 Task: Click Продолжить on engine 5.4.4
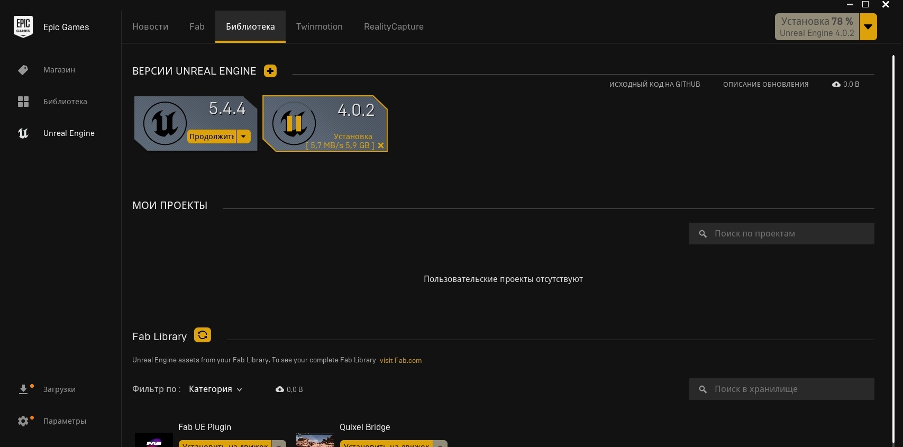pos(212,136)
